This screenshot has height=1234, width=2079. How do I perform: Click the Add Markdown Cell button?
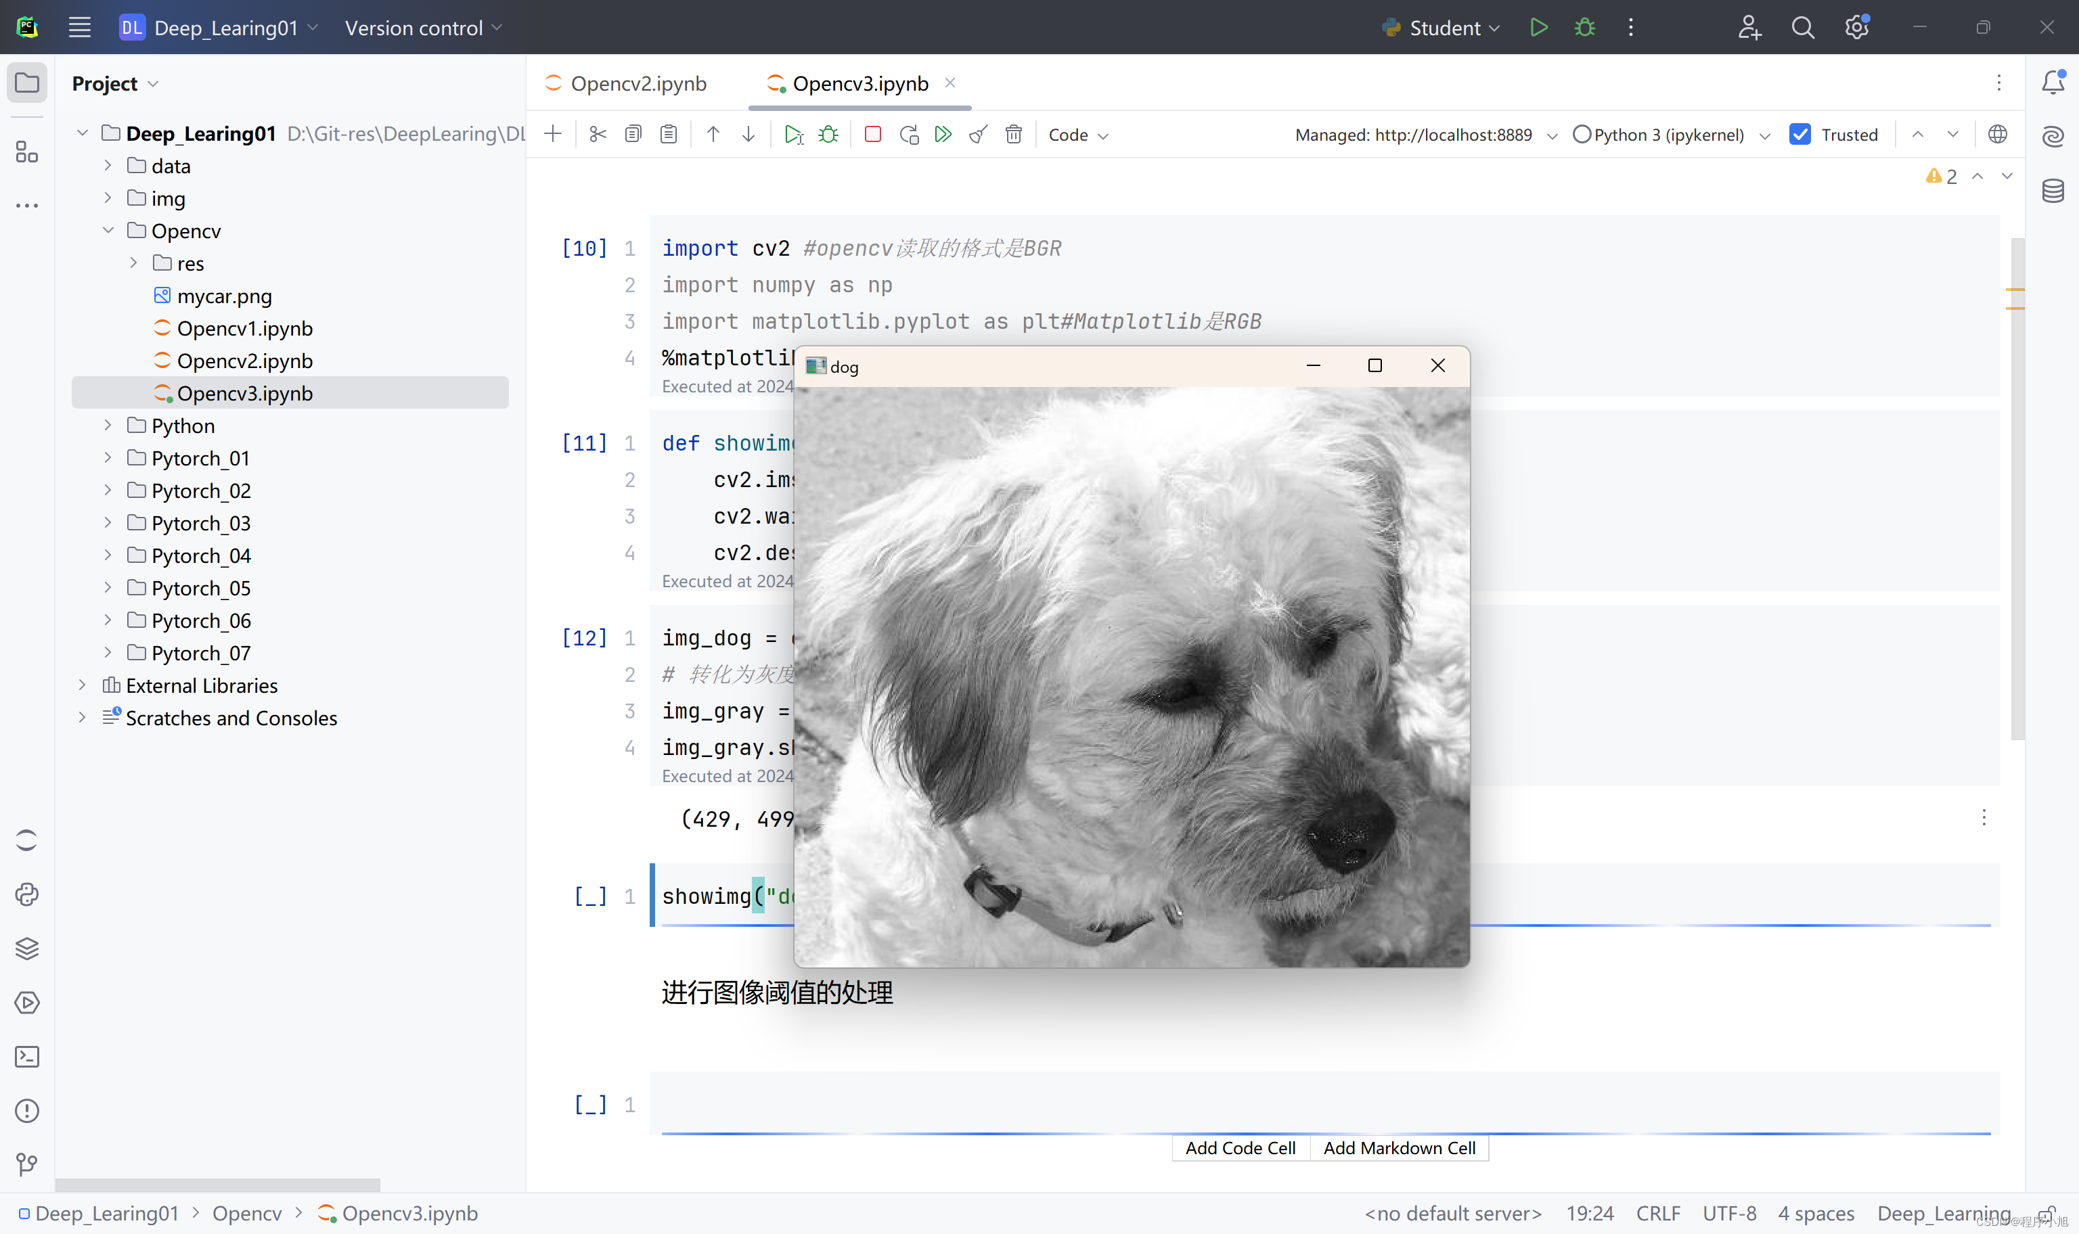(x=1399, y=1147)
